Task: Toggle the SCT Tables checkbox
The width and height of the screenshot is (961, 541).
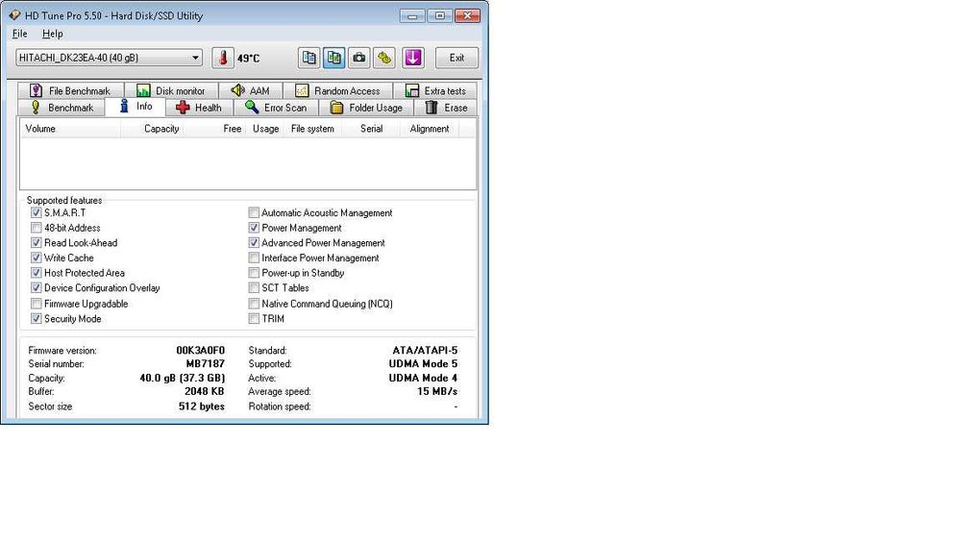Action: [x=254, y=288]
